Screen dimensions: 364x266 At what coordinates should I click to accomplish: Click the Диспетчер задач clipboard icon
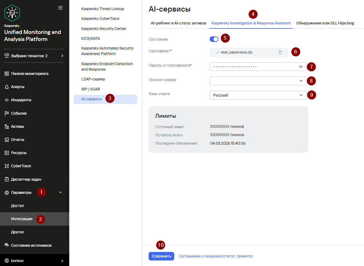pos(7,179)
